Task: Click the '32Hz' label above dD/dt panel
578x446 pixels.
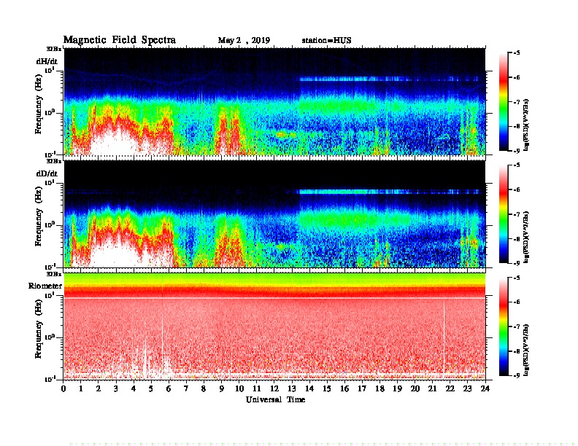Action: point(53,161)
